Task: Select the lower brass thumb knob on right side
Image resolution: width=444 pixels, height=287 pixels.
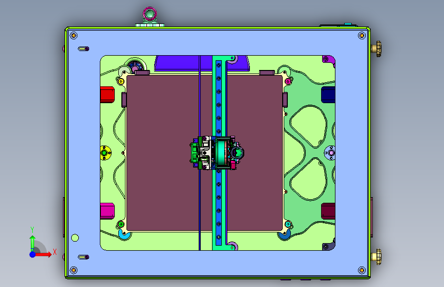Action: click(377, 257)
